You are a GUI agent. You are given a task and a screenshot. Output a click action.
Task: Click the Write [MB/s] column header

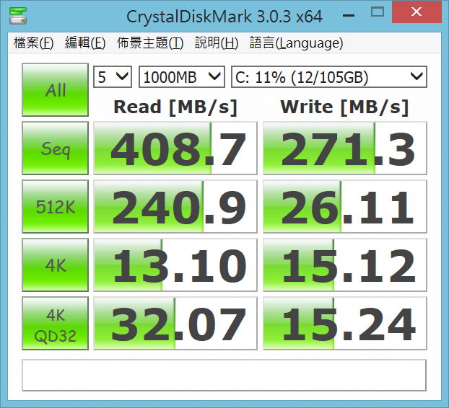pos(344,107)
